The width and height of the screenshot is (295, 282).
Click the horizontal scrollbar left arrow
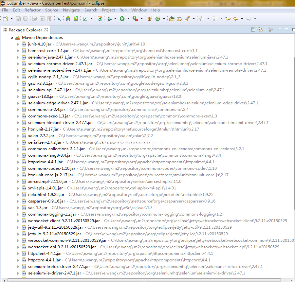[4, 280]
